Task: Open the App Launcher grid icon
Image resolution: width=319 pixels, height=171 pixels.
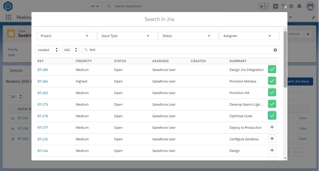Action: (8, 17)
